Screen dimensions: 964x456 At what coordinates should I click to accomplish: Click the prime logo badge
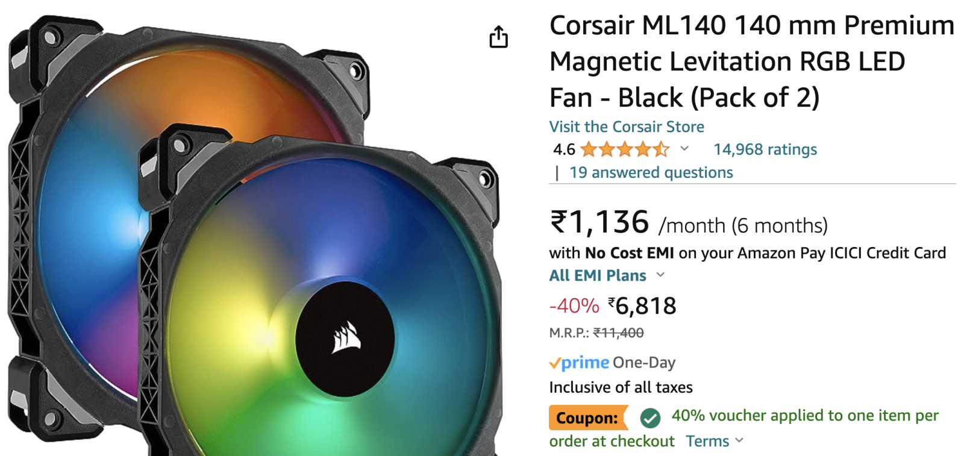(x=579, y=363)
